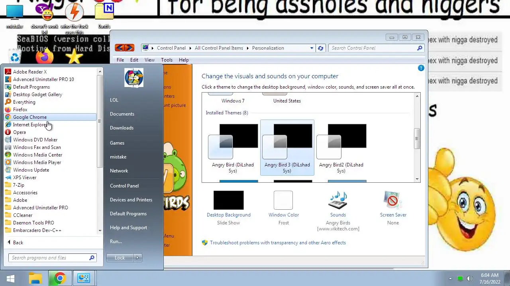The image size is (510, 286).
Task: Select the Angry Bird2 (DiLshad Sys) theme
Action: [341, 148]
